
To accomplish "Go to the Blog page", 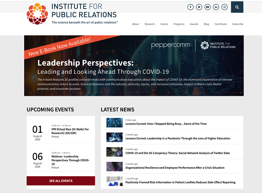I will (206, 24).
